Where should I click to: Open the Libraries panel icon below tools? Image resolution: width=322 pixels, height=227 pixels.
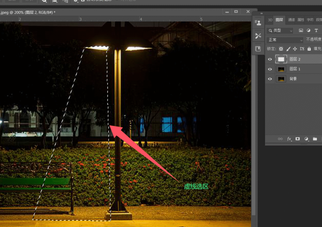(258, 49)
